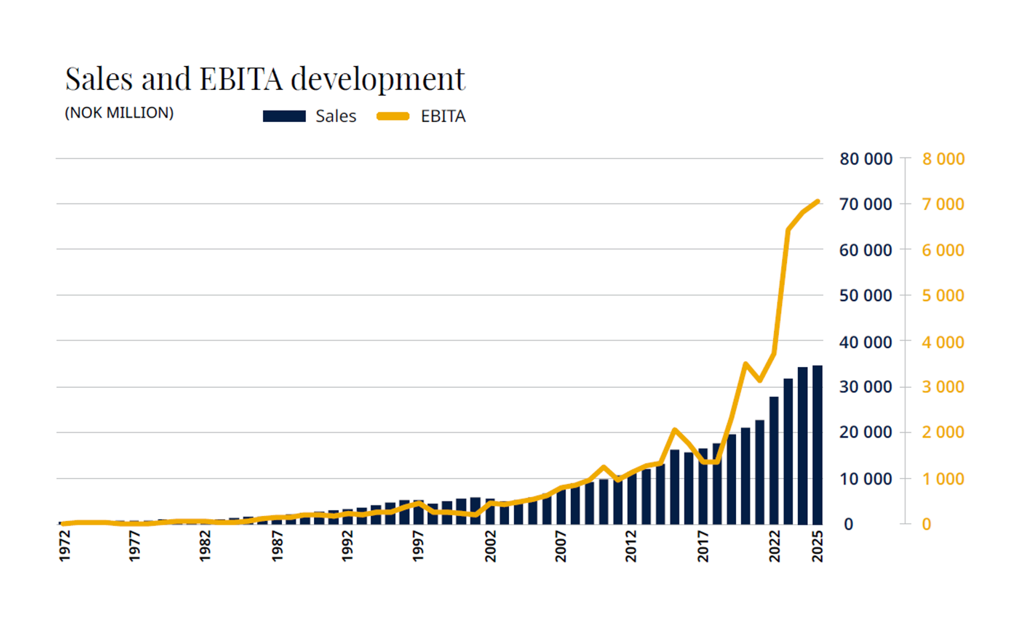The height and width of the screenshot is (636, 1018).
Task: Click the 80 000 Sales axis label
Action: [865, 159]
